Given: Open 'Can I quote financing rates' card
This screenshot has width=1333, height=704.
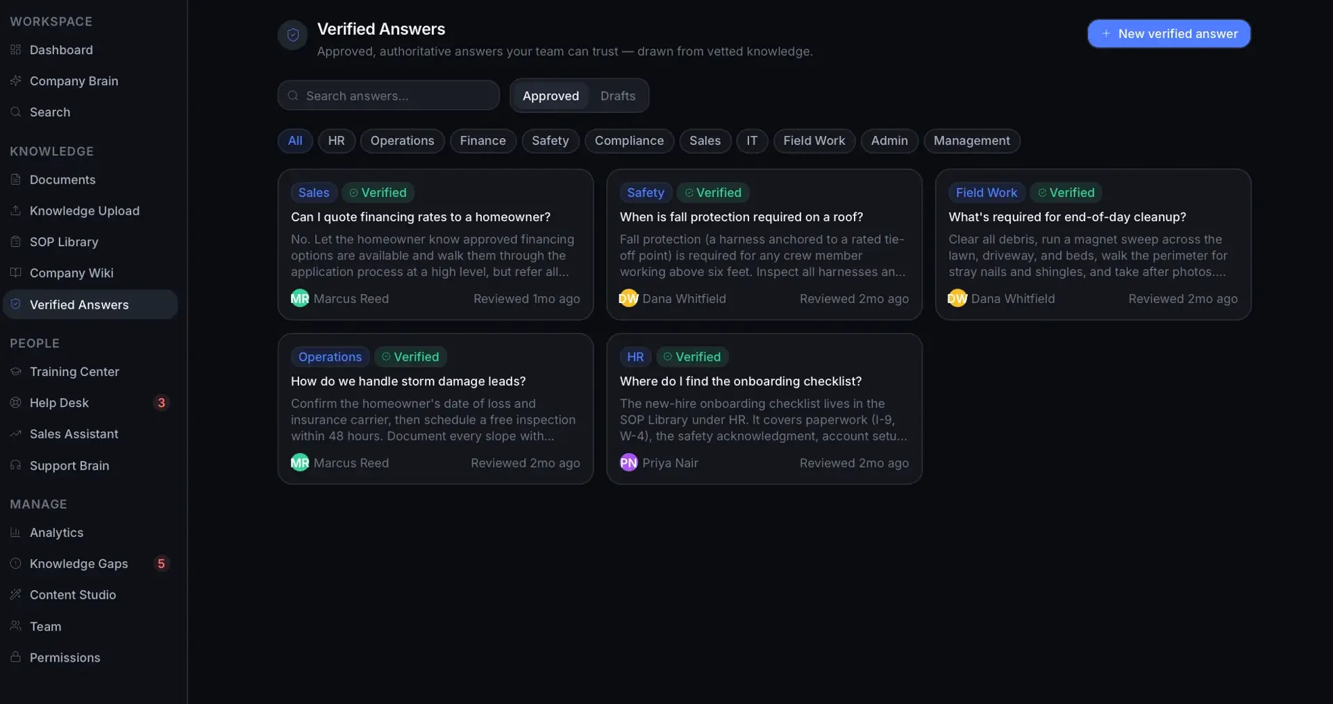Looking at the screenshot, I should (x=435, y=245).
